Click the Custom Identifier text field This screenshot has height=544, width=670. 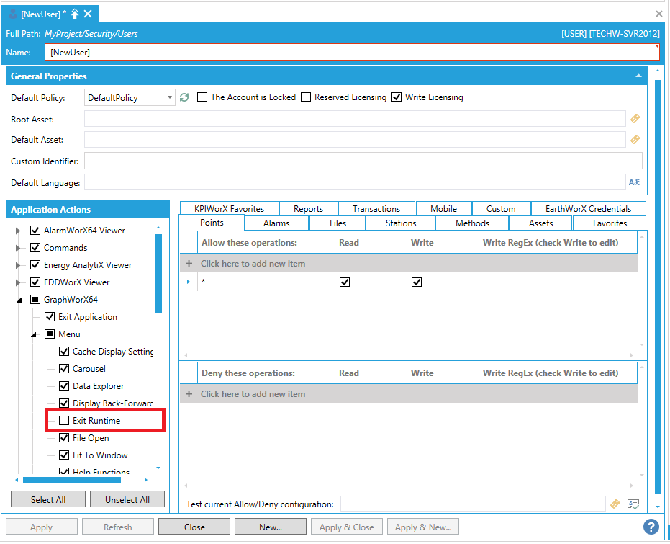pyautogui.click(x=363, y=161)
